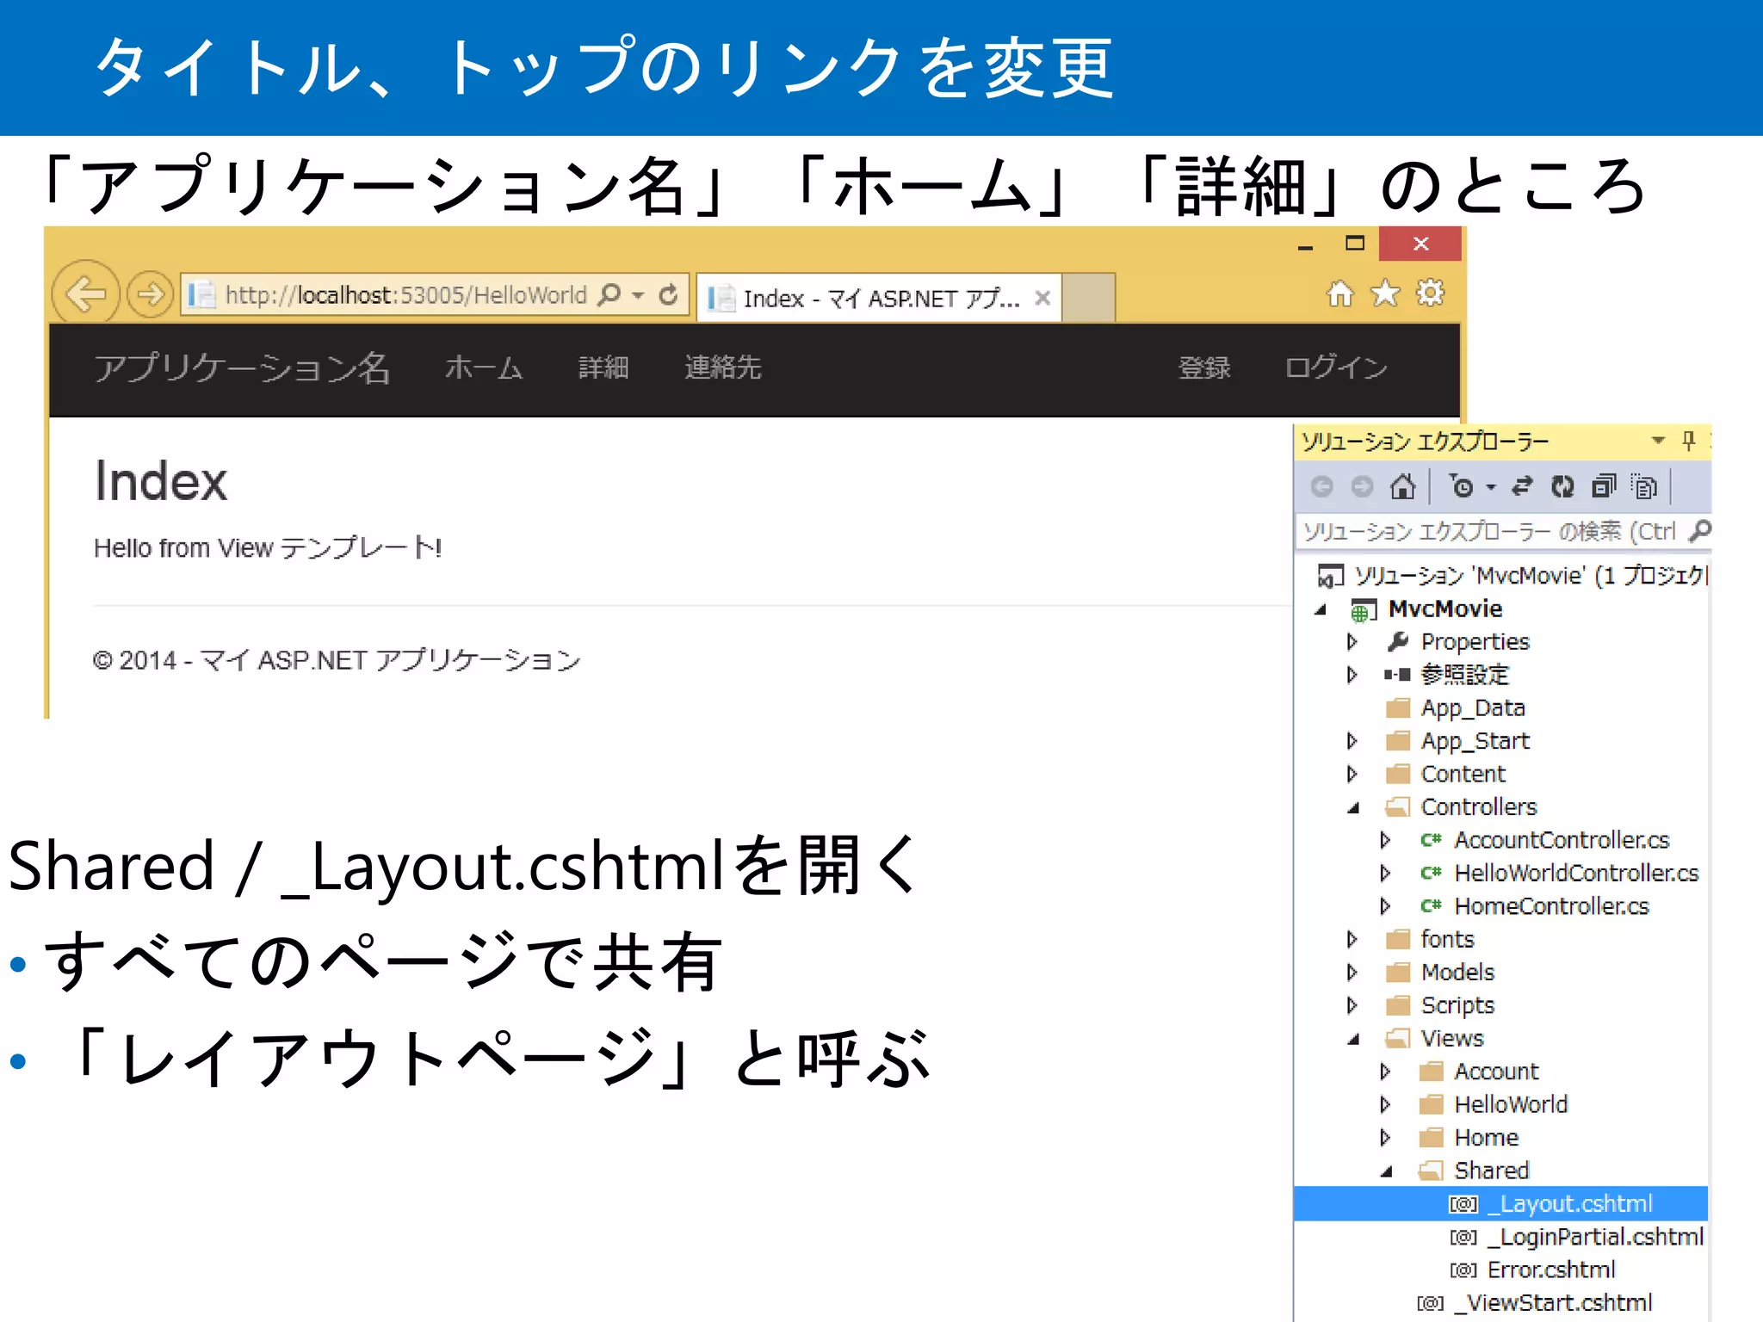
Task: Open the ホーム navigation link
Action: point(484,368)
